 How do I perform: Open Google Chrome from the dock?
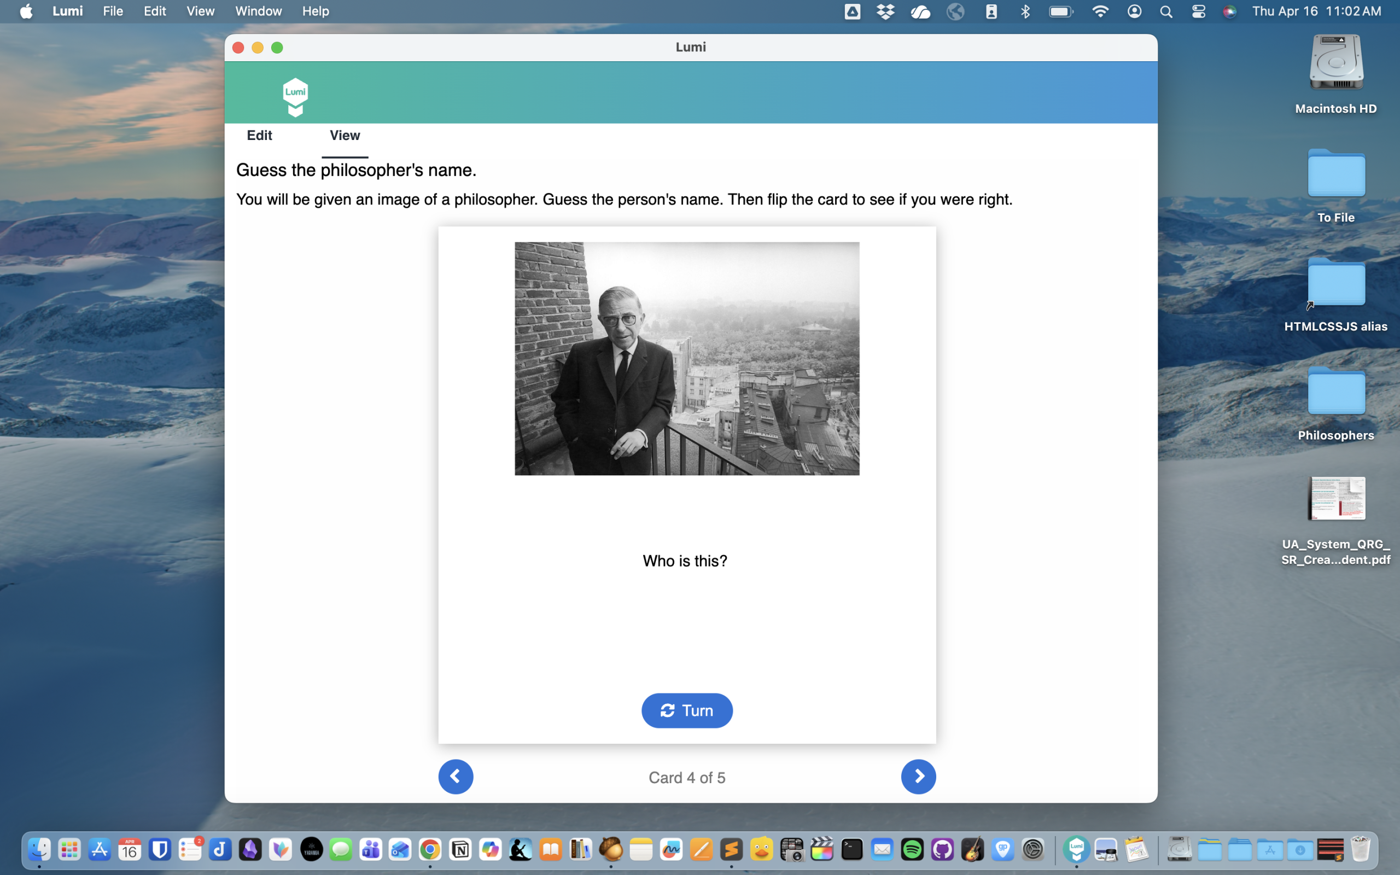430,849
